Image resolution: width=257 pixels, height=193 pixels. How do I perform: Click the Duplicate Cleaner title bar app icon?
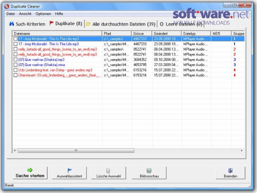[x=7, y=7]
